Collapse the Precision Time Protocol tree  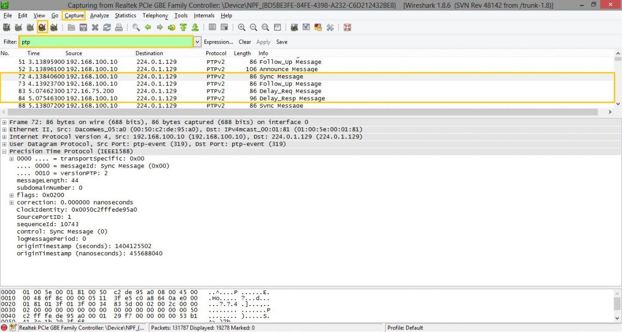click(5, 151)
